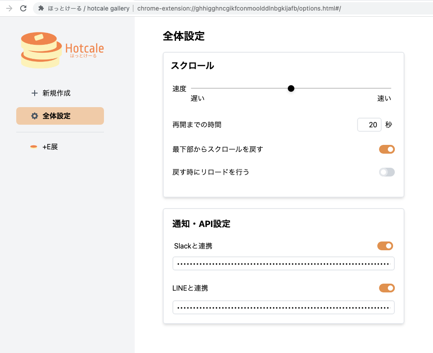The width and height of the screenshot is (433, 353).
Task: Click the browser address bar URL
Action: (x=239, y=8)
